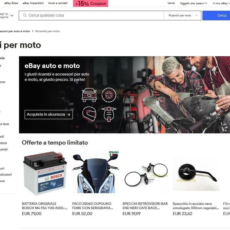The width and height of the screenshot is (230, 230).
Task: Open the Ricambi per moto category dropdown
Action: point(183,16)
